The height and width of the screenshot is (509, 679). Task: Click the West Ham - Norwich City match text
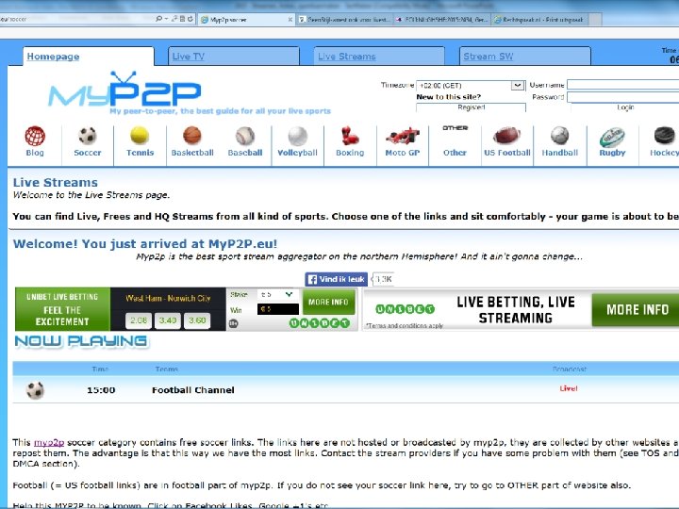click(x=168, y=298)
